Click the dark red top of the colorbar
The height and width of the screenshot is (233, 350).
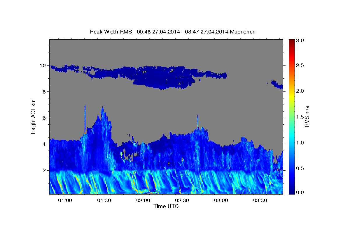pyautogui.click(x=292, y=42)
